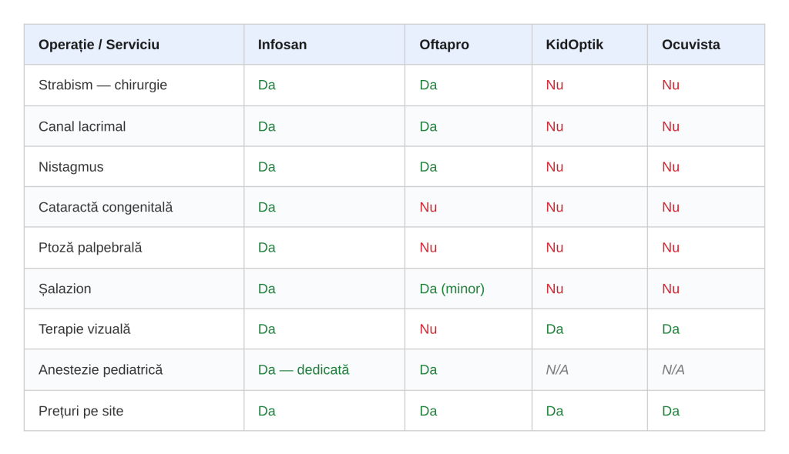This screenshot has width=789, height=454.
Task: Click the N/A cell under KidOptik
Action: (x=557, y=370)
